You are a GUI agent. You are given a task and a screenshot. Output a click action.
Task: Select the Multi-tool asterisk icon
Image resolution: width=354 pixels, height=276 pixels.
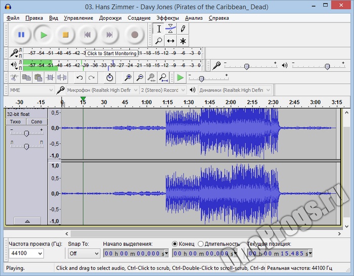(x=183, y=41)
